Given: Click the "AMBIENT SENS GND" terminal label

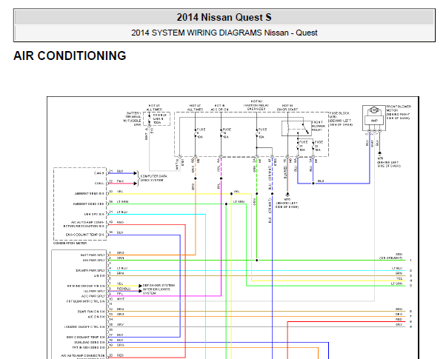Looking at the screenshot, I should (x=88, y=204).
